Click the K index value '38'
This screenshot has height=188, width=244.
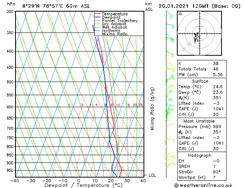pyautogui.click(x=216, y=63)
